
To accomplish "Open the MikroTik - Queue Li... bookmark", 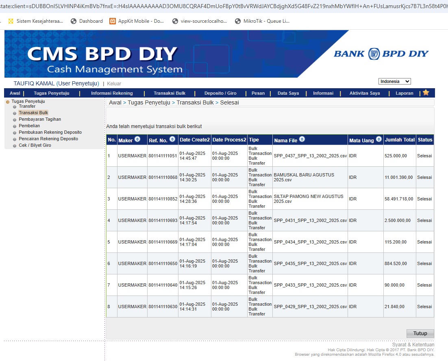I will [262, 21].
